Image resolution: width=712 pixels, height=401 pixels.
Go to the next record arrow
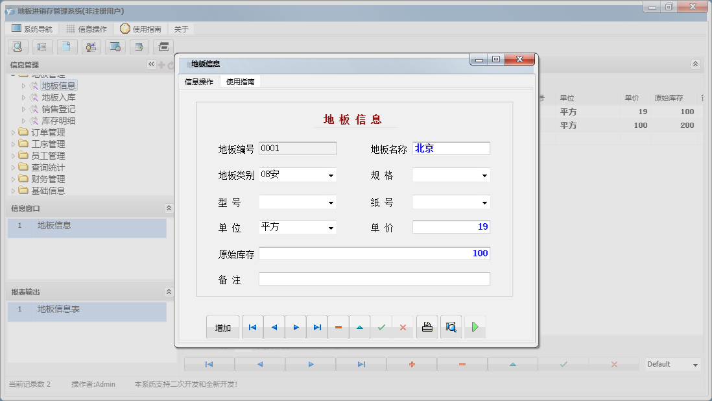(295, 327)
